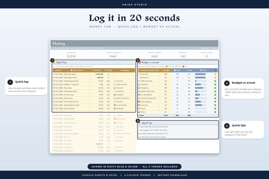Click the pill icon in Pharmacy row
This screenshot has width=269, height=179.
coord(115,98)
